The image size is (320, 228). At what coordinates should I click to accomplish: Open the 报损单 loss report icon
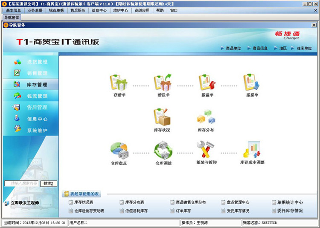[252, 83]
